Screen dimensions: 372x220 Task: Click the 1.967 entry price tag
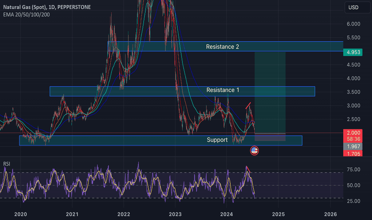click(353, 146)
